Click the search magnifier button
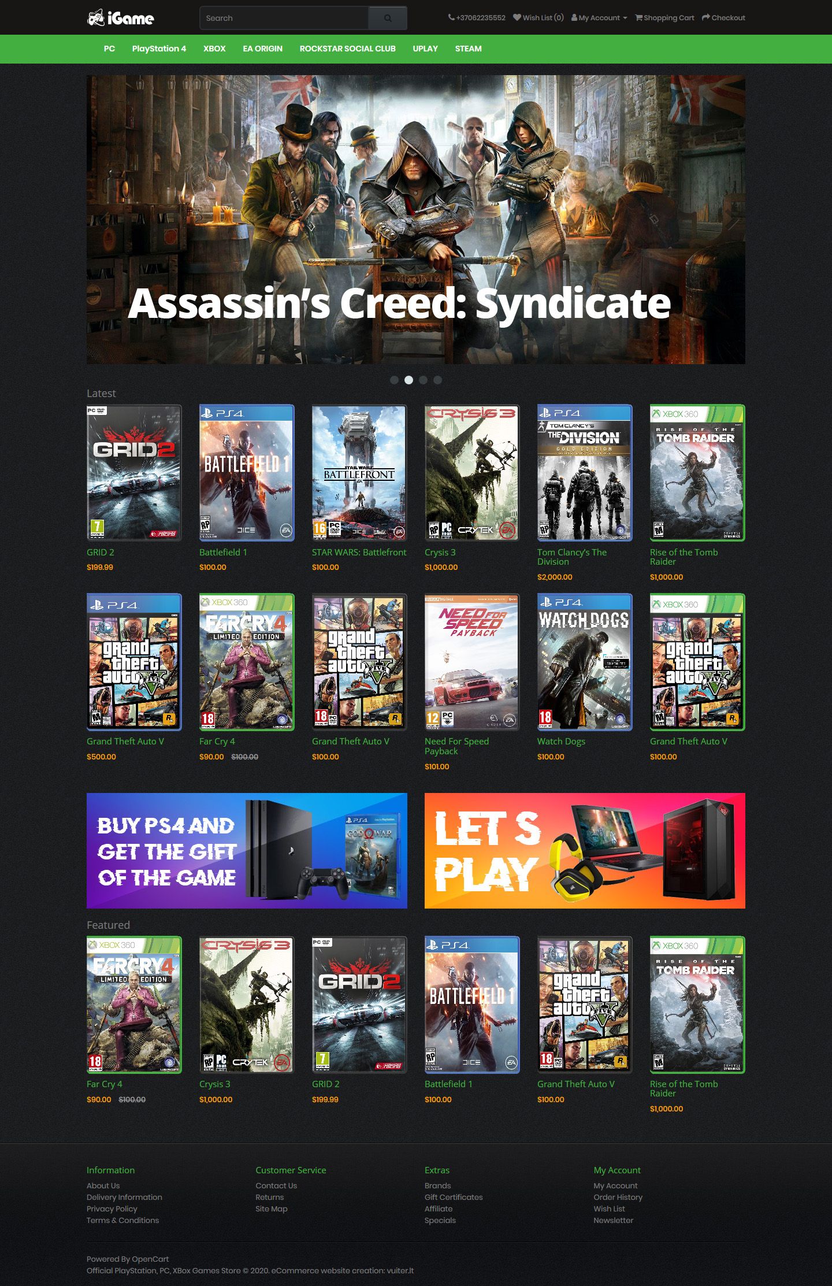The image size is (832, 1286). [388, 18]
